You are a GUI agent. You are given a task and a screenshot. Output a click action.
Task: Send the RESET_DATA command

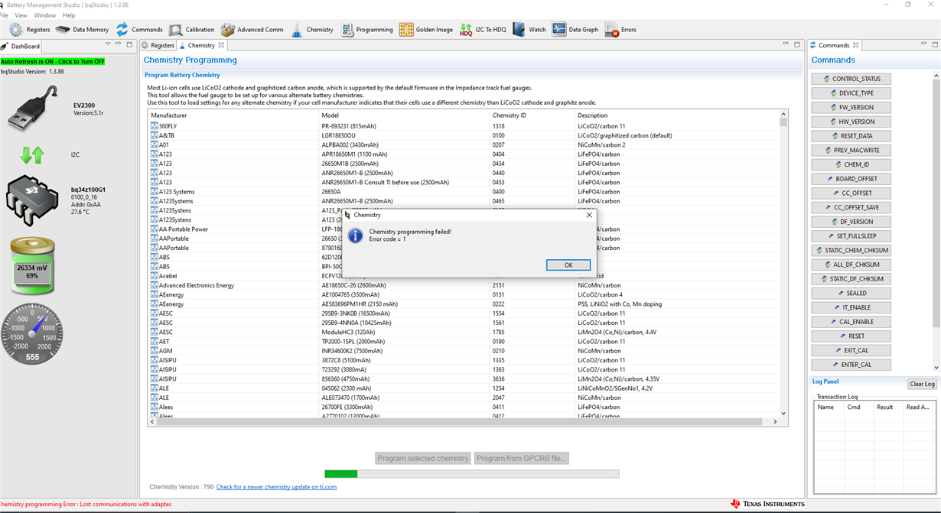(851, 136)
